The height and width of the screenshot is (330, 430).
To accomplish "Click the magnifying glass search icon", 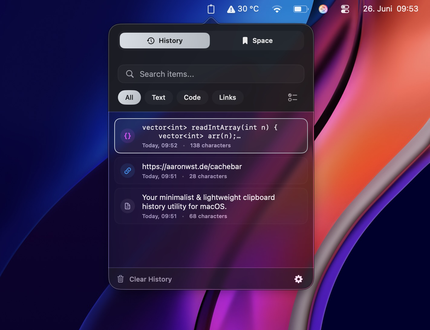I will [130, 74].
